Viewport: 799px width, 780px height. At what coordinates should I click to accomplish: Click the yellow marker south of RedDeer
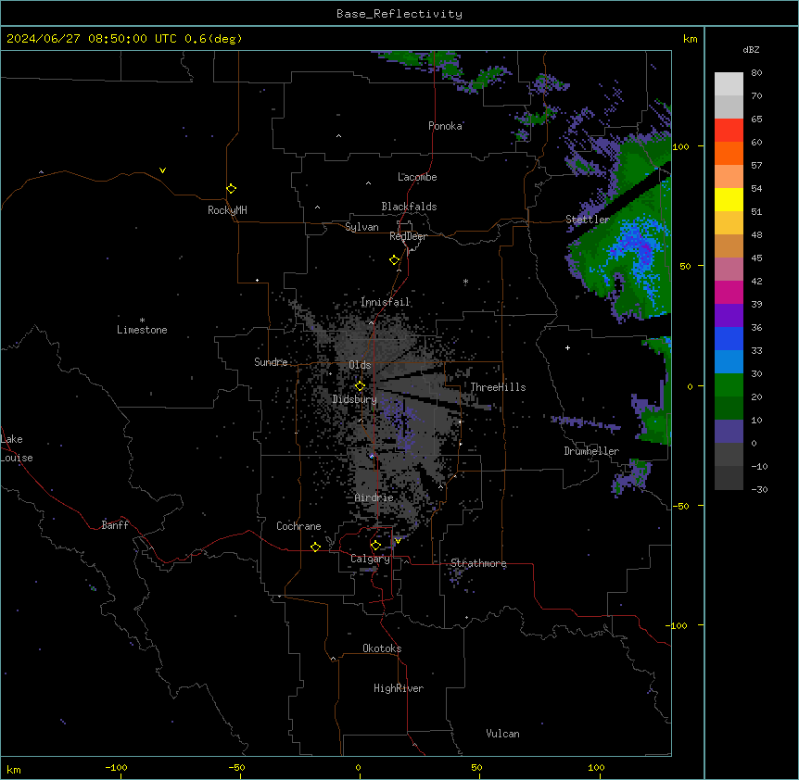pos(394,260)
